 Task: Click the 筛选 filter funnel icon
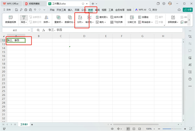pos(23,18)
